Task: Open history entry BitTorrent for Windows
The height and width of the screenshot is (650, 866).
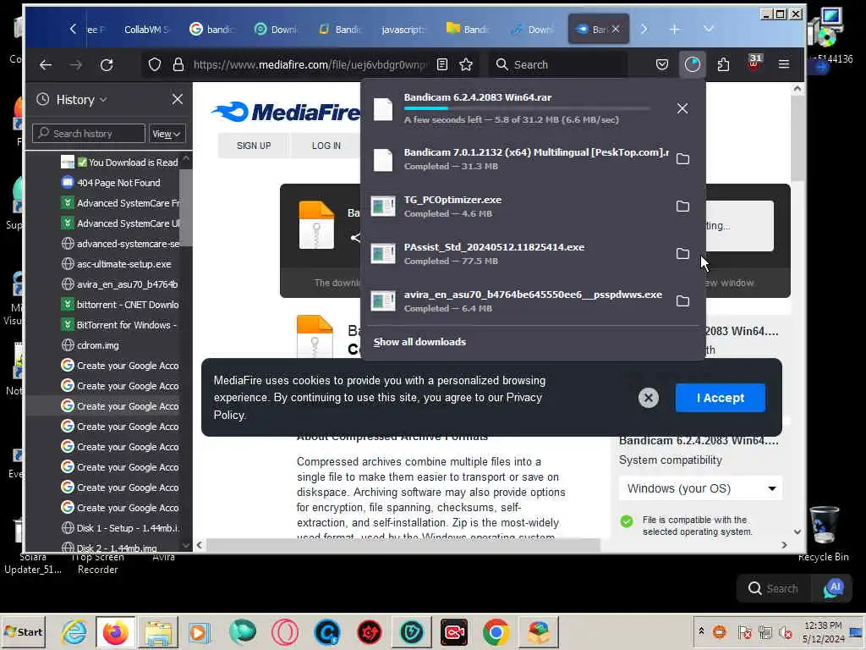Action: [x=126, y=325]
